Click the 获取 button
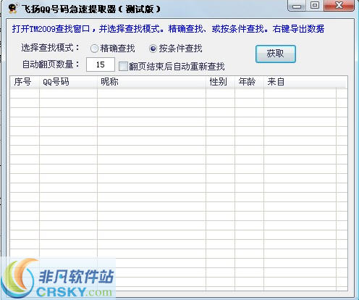359x300 pixels. (x=276, y=54)
